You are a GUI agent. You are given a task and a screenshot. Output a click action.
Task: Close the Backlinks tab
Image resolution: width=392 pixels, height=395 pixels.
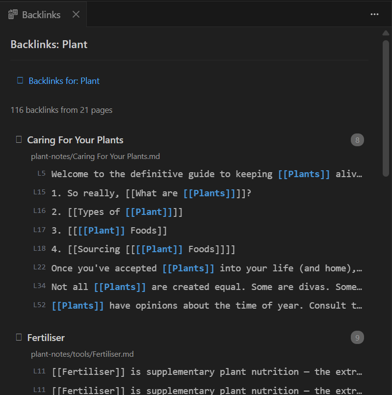click(76, 14)
